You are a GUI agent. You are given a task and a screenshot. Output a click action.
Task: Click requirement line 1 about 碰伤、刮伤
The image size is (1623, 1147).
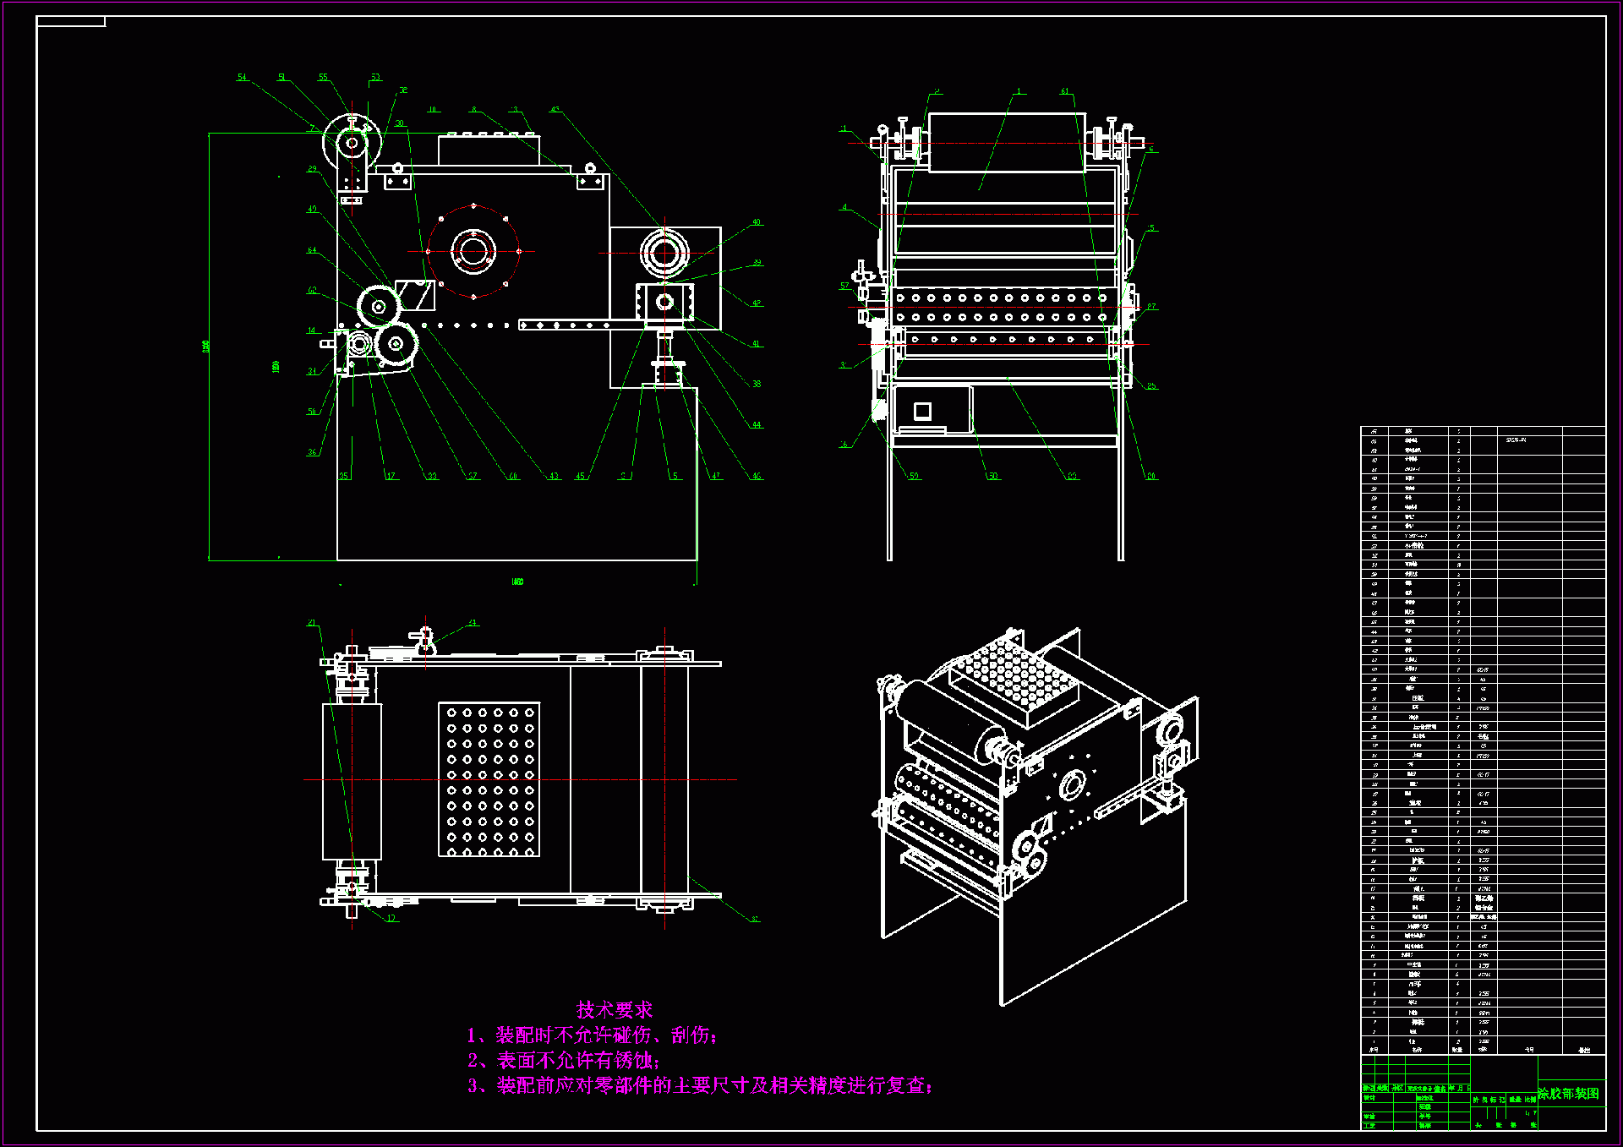click(x=592, y=1035)
